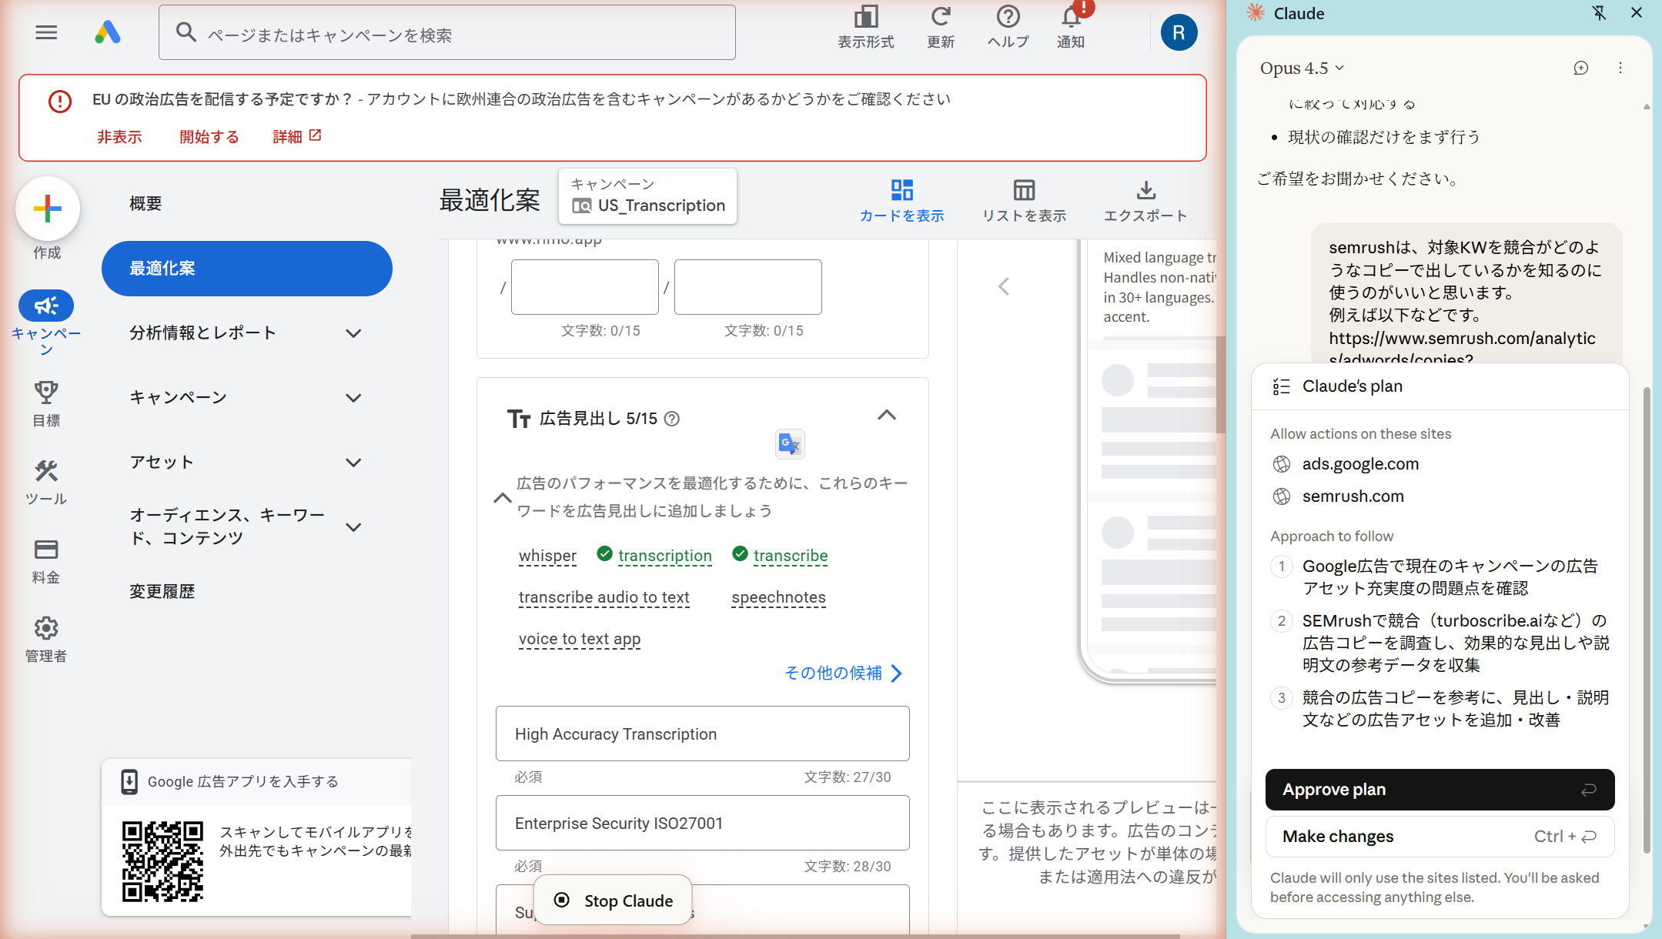Open 変更履歴 from the sidebar menu

coord(162,591)
